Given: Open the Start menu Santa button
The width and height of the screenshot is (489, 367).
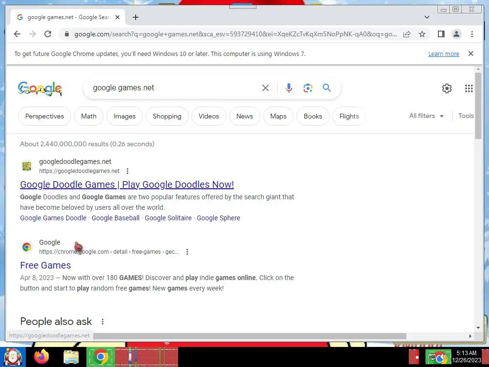Looking at the screenshot, I should (13, 357).
